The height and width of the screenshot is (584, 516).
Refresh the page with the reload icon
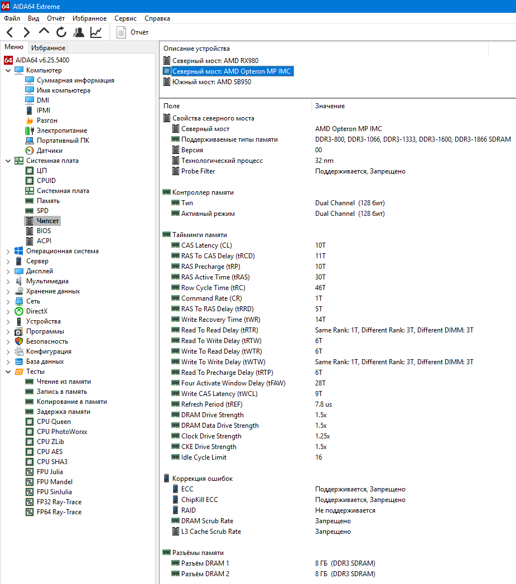(61, 32)
